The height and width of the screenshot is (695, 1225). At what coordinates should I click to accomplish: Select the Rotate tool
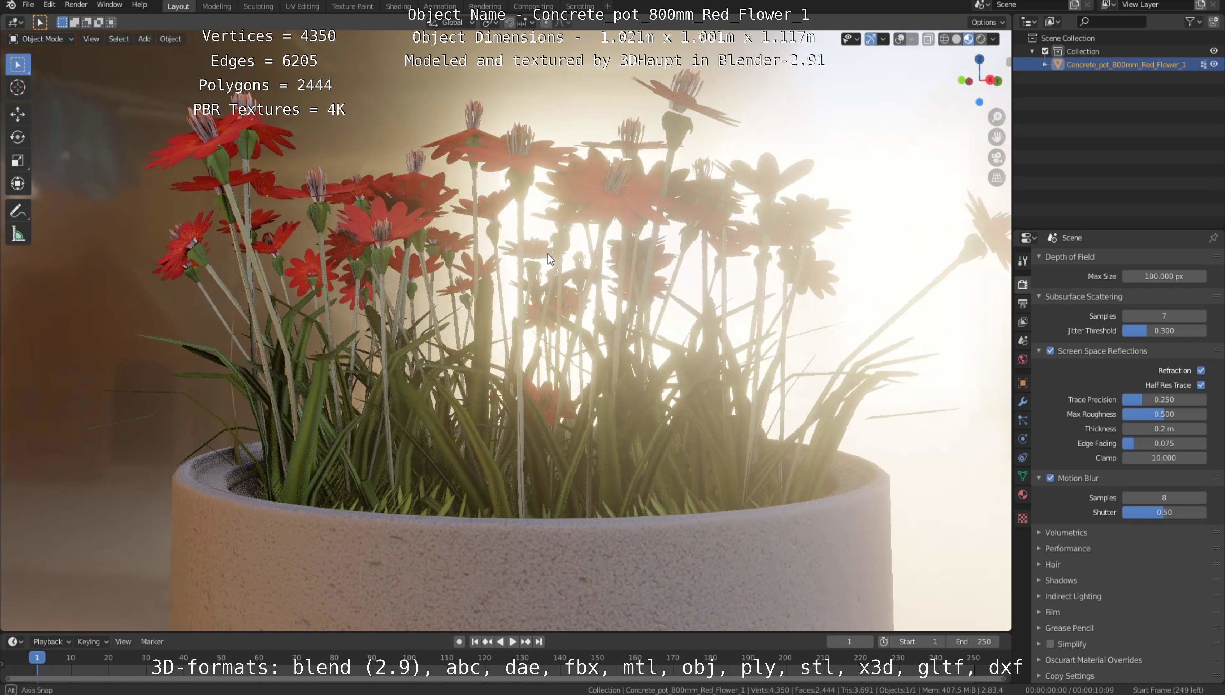pos(18,137)
